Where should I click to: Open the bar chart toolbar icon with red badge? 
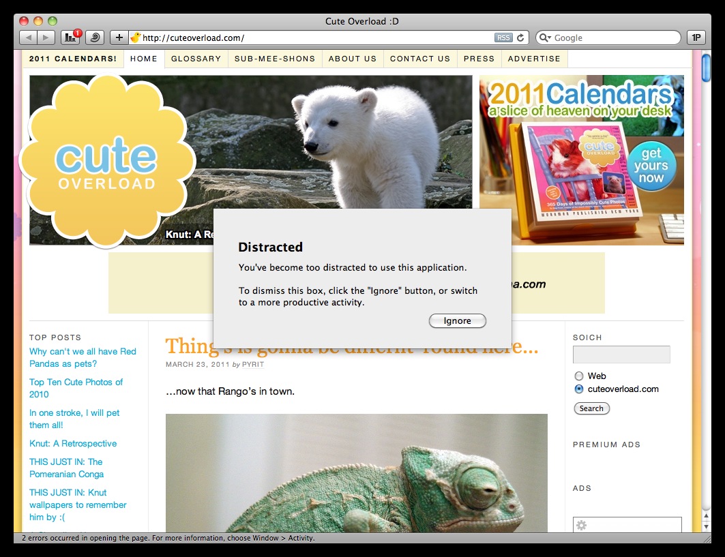[71, 37]
